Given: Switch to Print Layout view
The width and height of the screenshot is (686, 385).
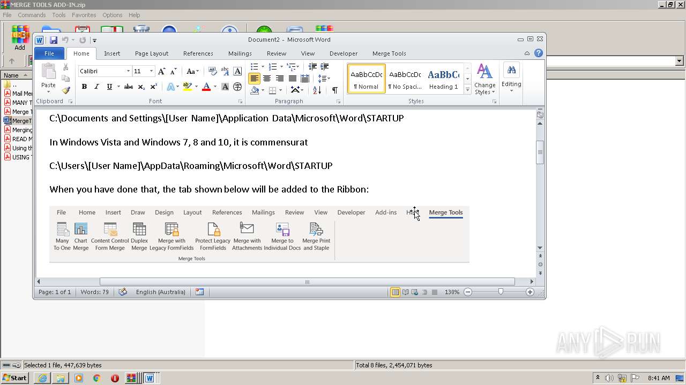Looking at the screenshot, I should click(395, 292).
